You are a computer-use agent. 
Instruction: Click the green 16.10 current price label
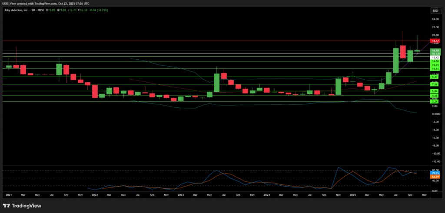click(435, 50)
